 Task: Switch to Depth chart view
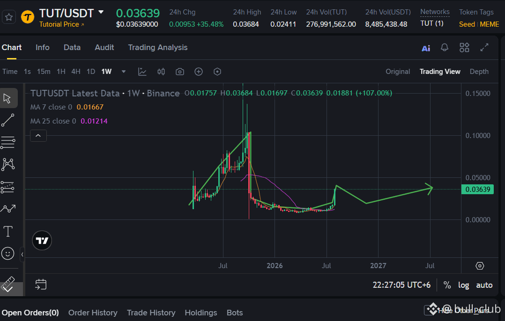[479, 72]
